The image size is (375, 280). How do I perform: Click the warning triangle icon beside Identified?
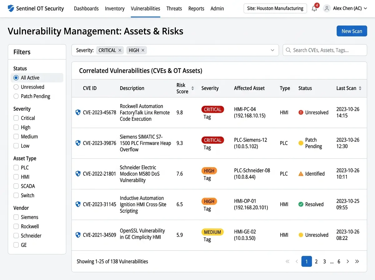point(301,174)
